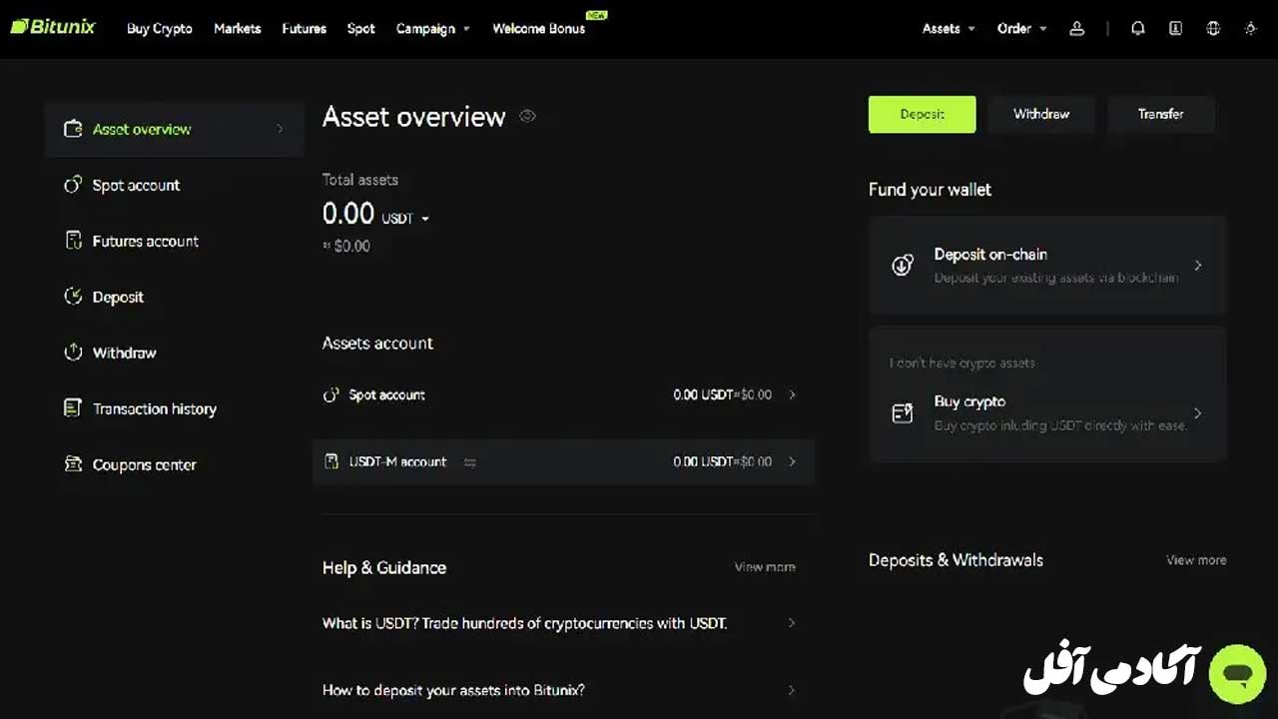Click the Buy crypto card icon
1278x719 pixels.
click(903, 413)
